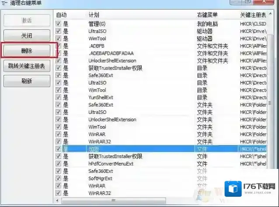Select the .ADEBAFDADBFADAA entry
279x207 pixels.
111,53
